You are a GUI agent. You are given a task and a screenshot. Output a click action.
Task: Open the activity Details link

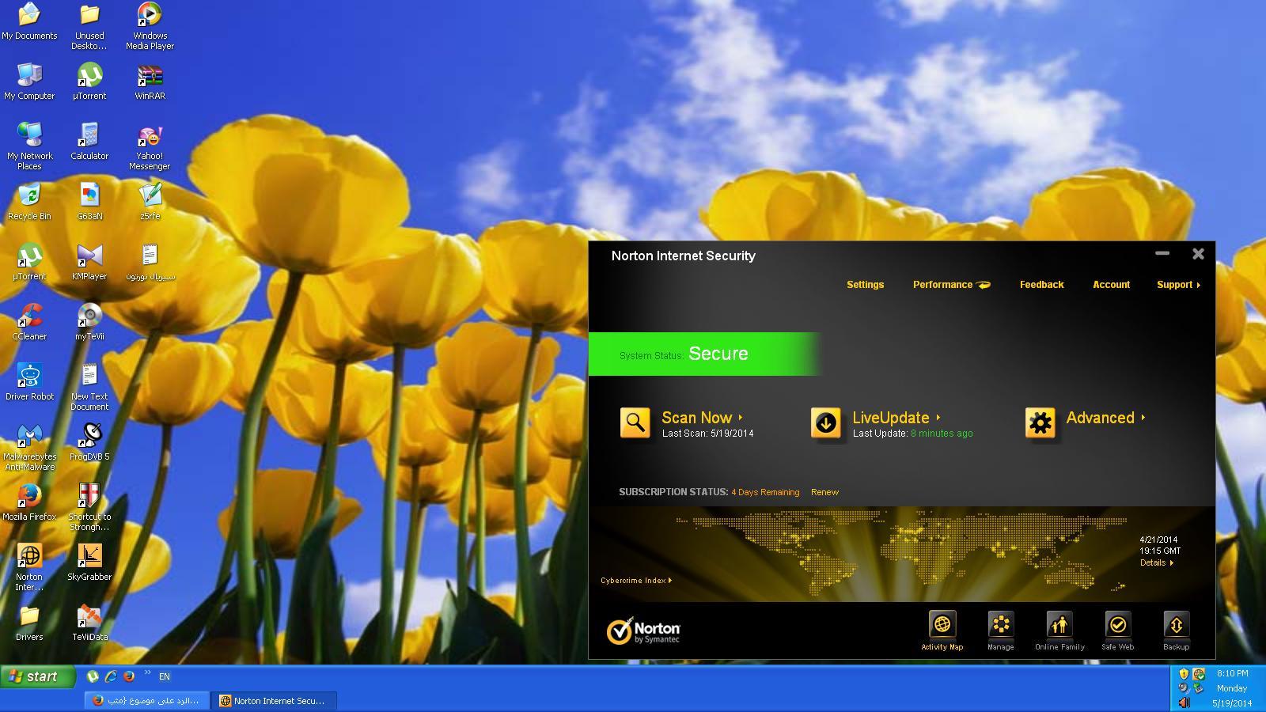click(1156, 563)
